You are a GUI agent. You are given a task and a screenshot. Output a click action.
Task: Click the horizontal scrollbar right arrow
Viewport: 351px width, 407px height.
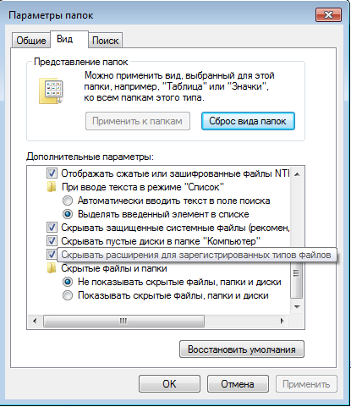click(282, 321)
